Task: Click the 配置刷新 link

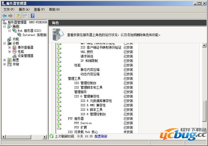Action: (101, 136)
